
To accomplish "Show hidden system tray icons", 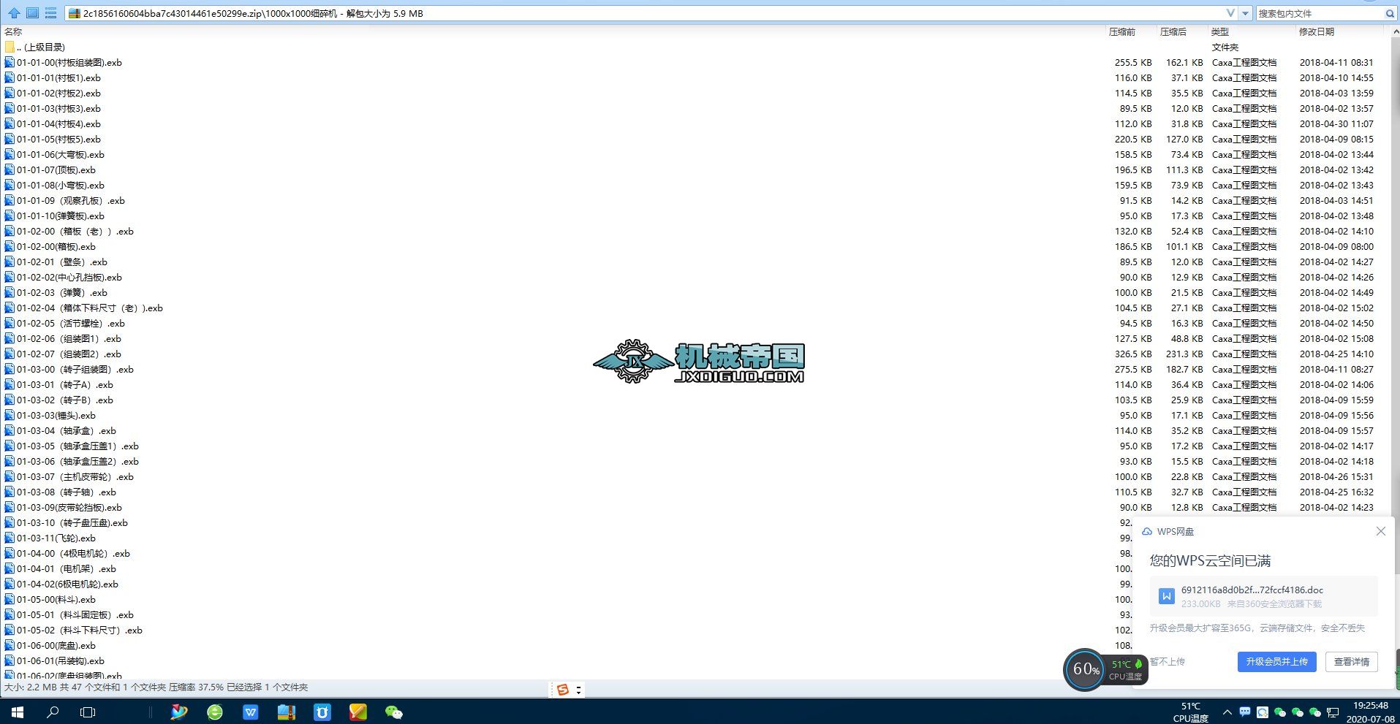I will [x=1227, y=712].
